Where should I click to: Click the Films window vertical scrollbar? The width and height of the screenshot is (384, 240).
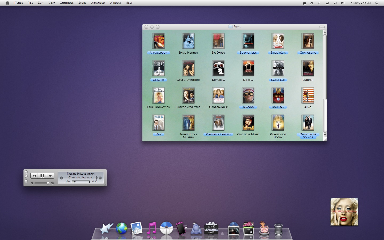(x=325, y=67)
